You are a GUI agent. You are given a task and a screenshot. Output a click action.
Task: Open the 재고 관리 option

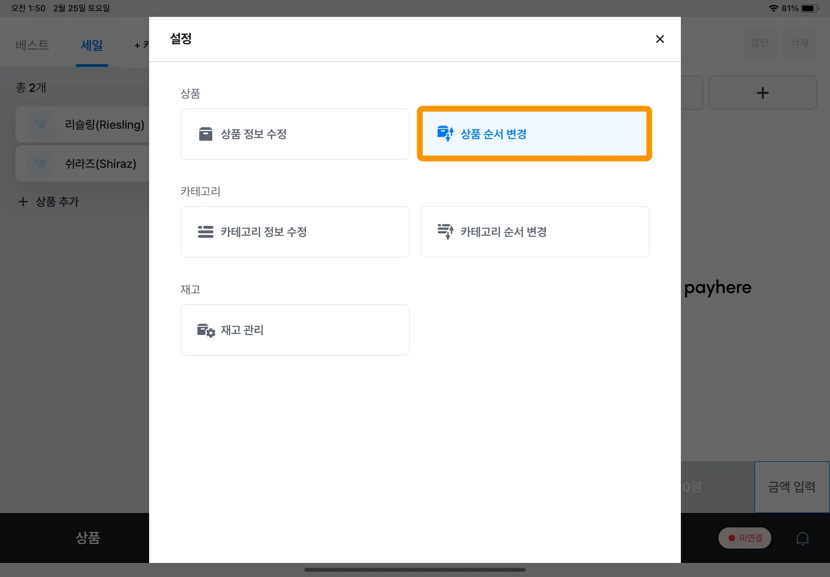click(x=295, y=330)
